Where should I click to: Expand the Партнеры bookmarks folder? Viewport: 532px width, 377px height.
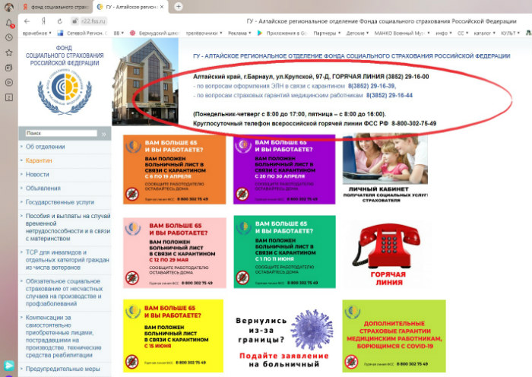pyautogui.click(x=327, y=33)
